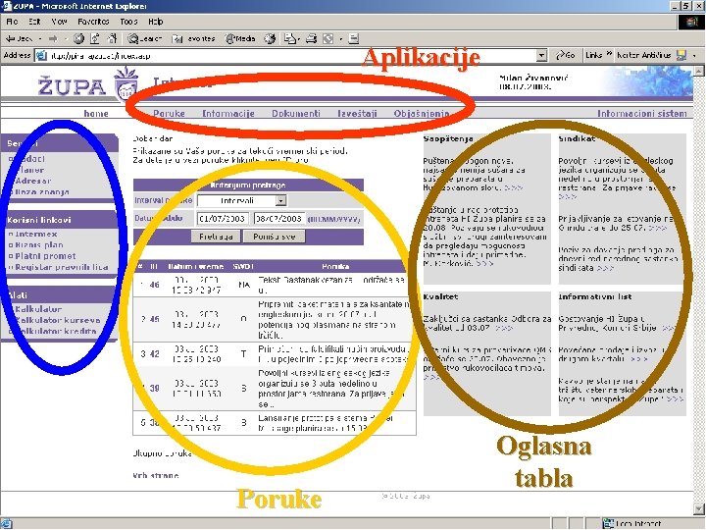Screen dimensions: 706x530
Task: Click the browser Back arrow button
Action: point(18,38)
